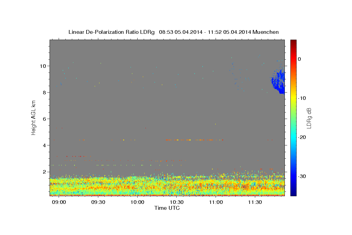Click the height tick label 2
This screenshot has height=235, width=352.
[45, 172]
